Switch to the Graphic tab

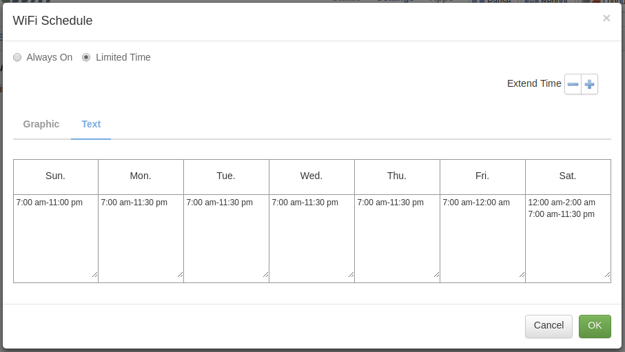(x=41, y=124)
